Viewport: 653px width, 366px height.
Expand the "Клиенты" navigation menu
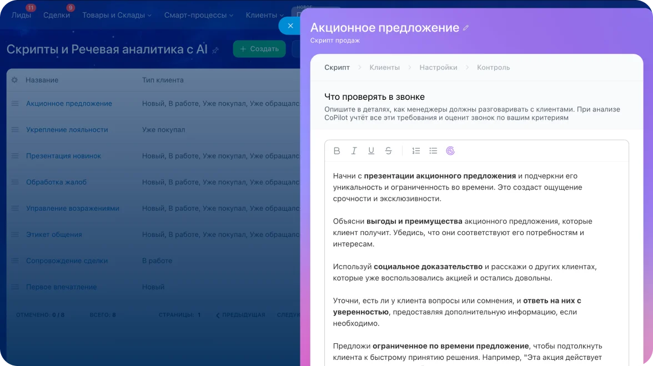click(x=264, y=16)
